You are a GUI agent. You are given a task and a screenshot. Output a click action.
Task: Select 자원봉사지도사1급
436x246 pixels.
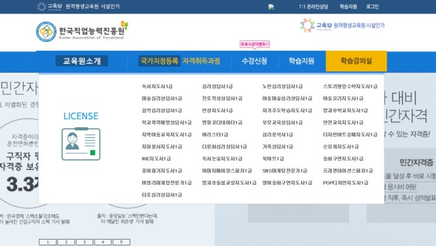[162, 147]
